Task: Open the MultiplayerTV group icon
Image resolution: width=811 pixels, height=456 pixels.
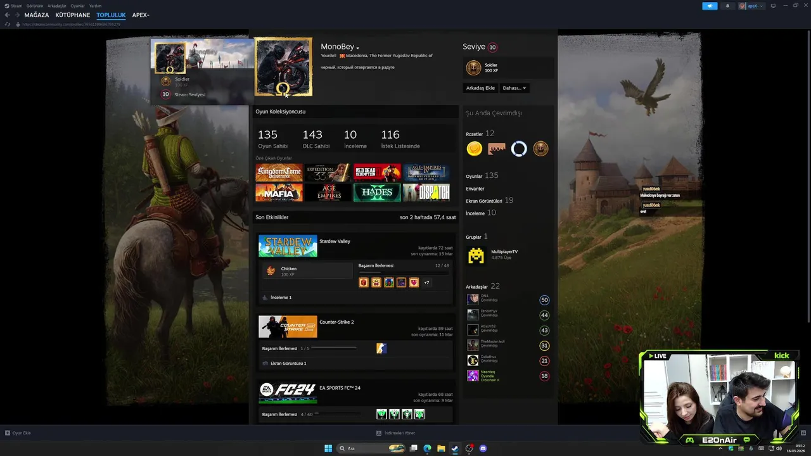Action: 476,255
